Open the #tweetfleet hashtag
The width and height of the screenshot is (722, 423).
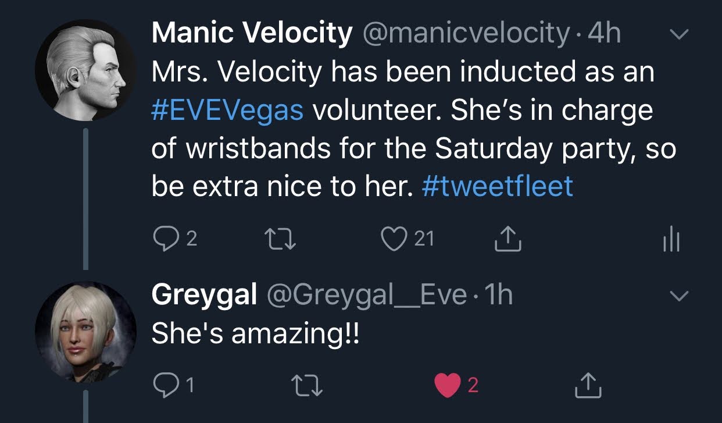496,186
